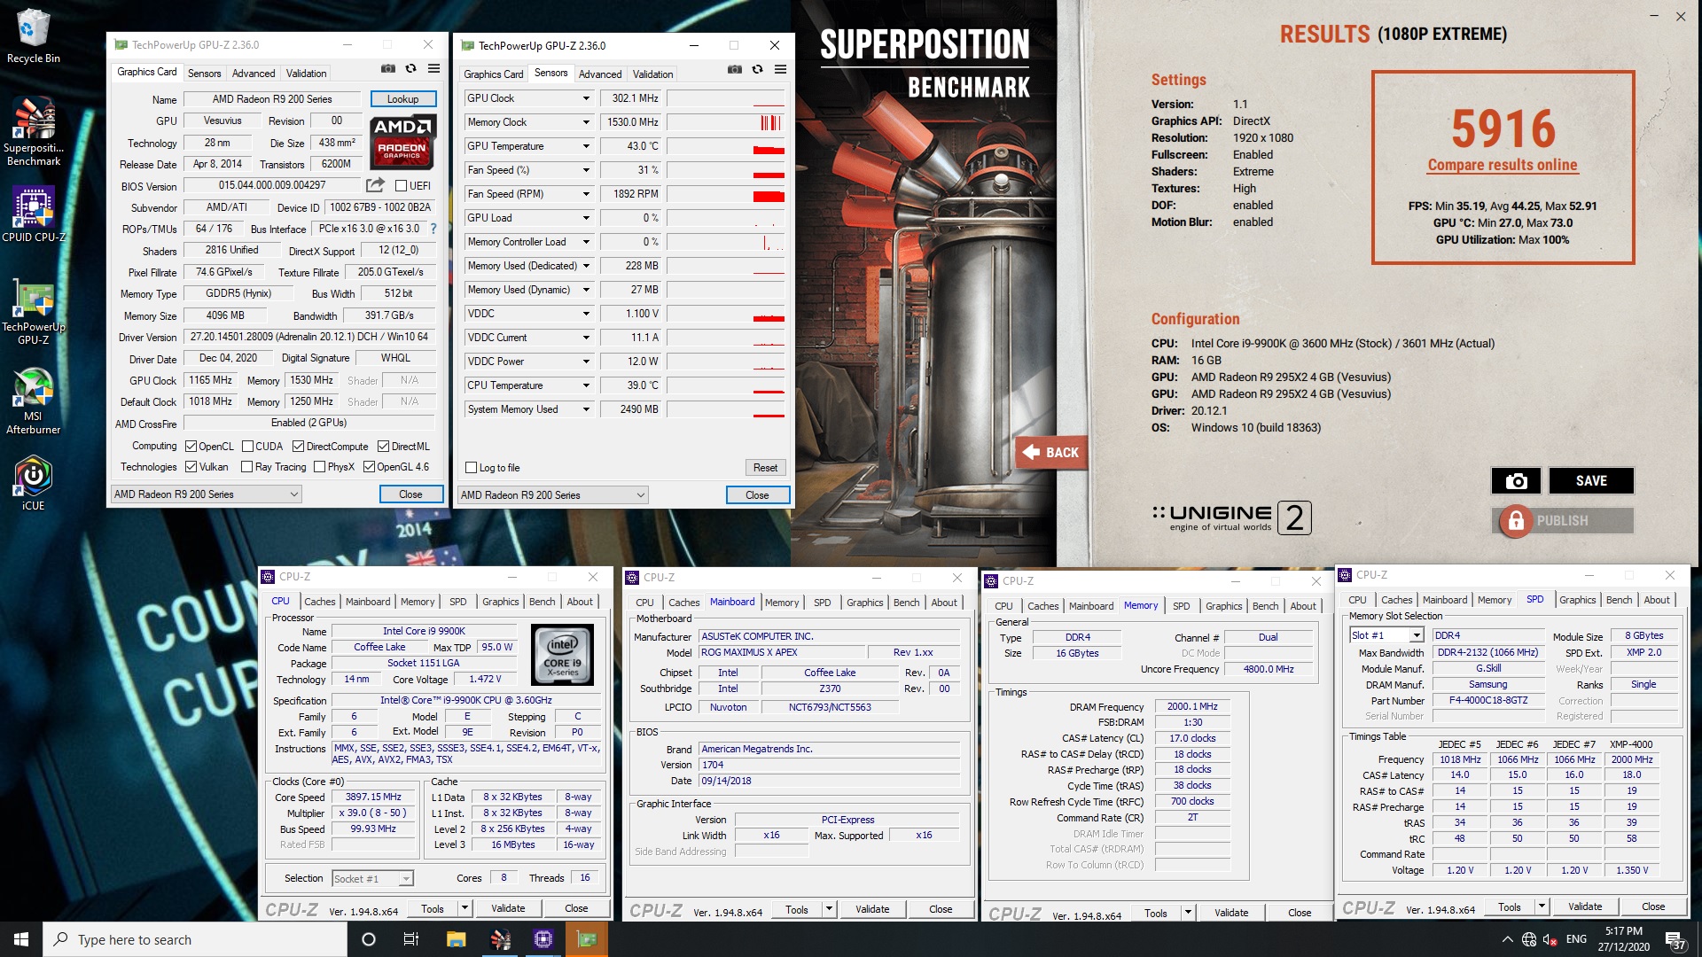
Task: Open the notification center icon
Action: tap(1675, 940)
